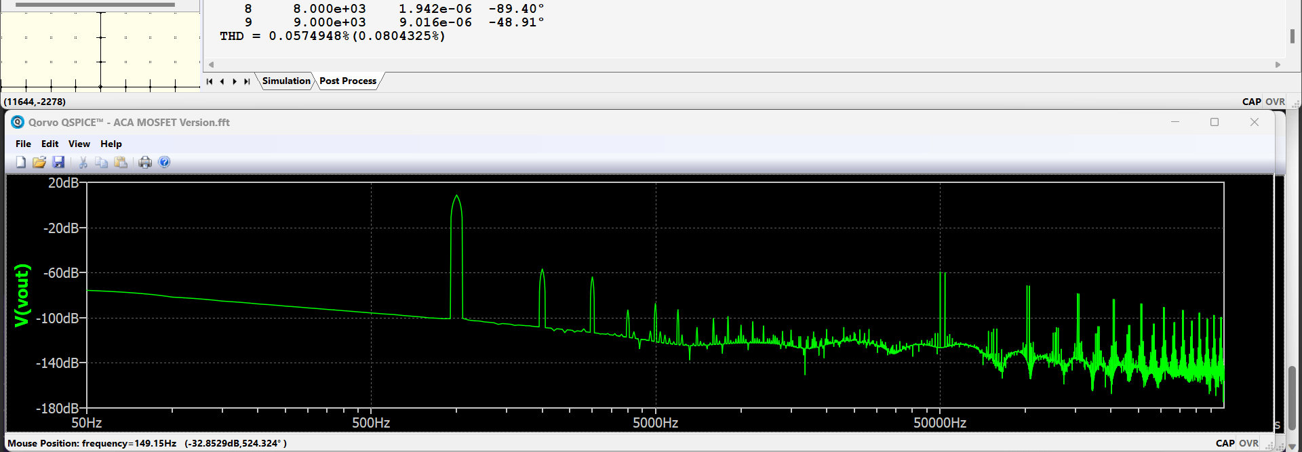Open the View menu

(x=79, y=144)
